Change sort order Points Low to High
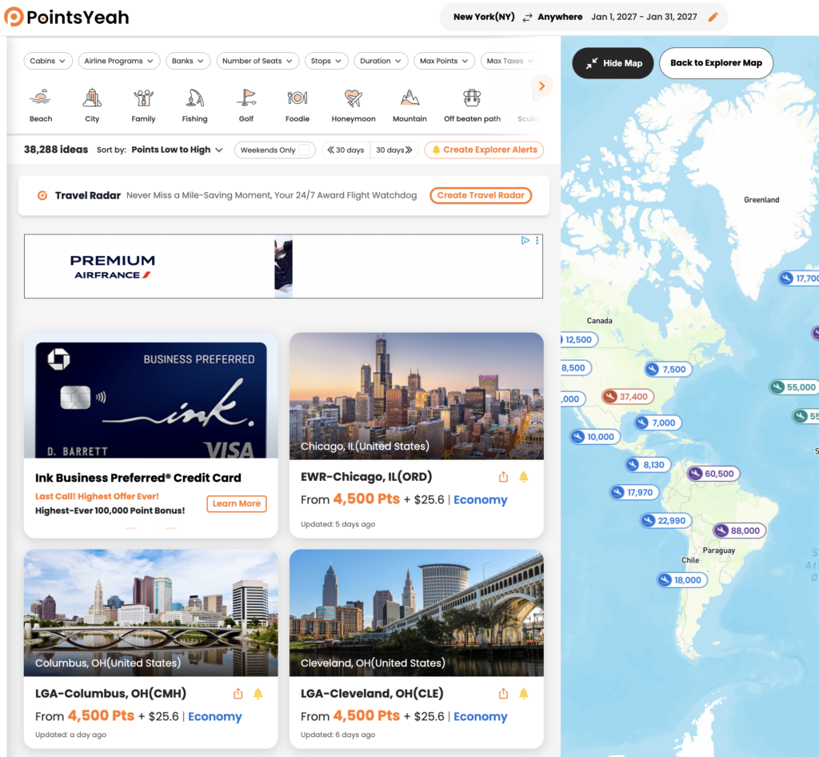The image size is (819, 757). [177, 150]
